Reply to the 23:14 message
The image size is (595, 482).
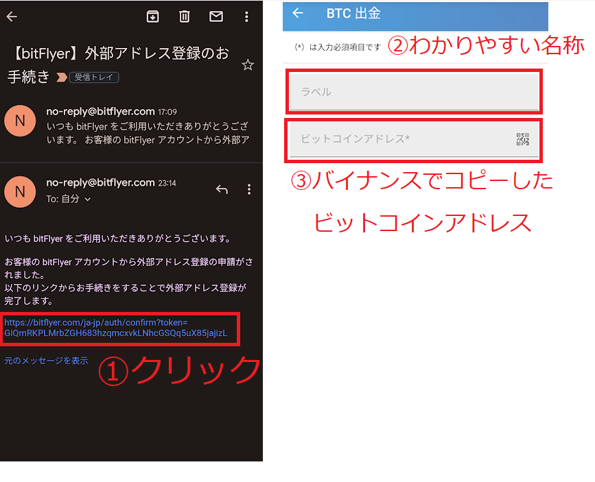tap(222, 189)
